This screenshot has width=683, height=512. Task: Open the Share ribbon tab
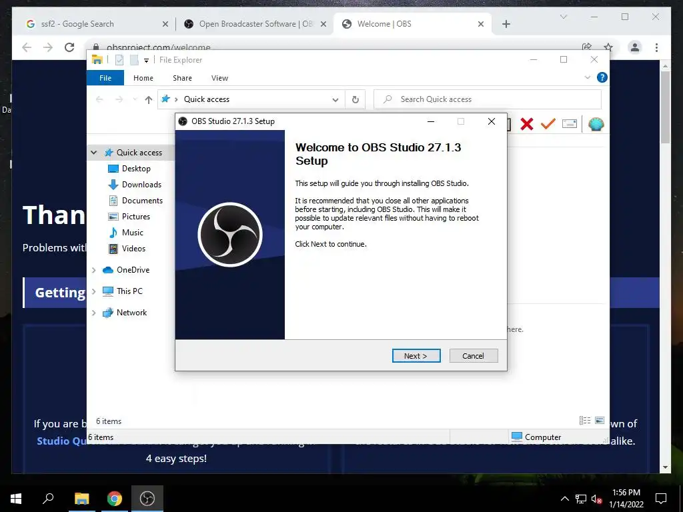pyautogui.click(x=182, y=78)
